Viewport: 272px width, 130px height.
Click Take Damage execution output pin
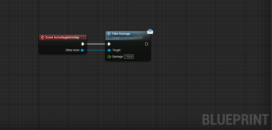click(x=147, y=44)
